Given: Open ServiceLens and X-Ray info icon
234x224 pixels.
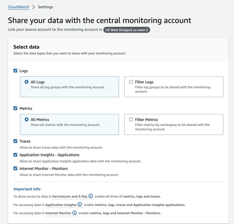Looking at the screenshot, I should (91, 196).
